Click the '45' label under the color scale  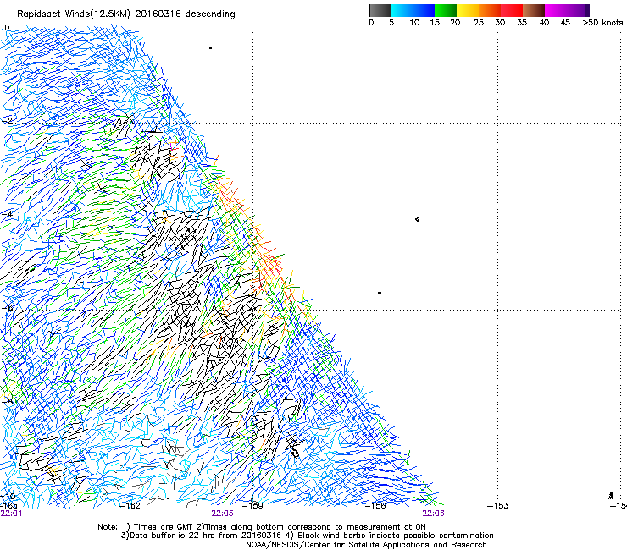pos(565,23)
